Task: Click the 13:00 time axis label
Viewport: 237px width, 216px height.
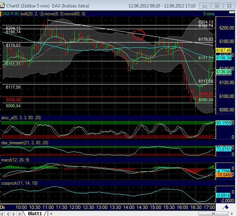Action: click(x=102, y=207)
